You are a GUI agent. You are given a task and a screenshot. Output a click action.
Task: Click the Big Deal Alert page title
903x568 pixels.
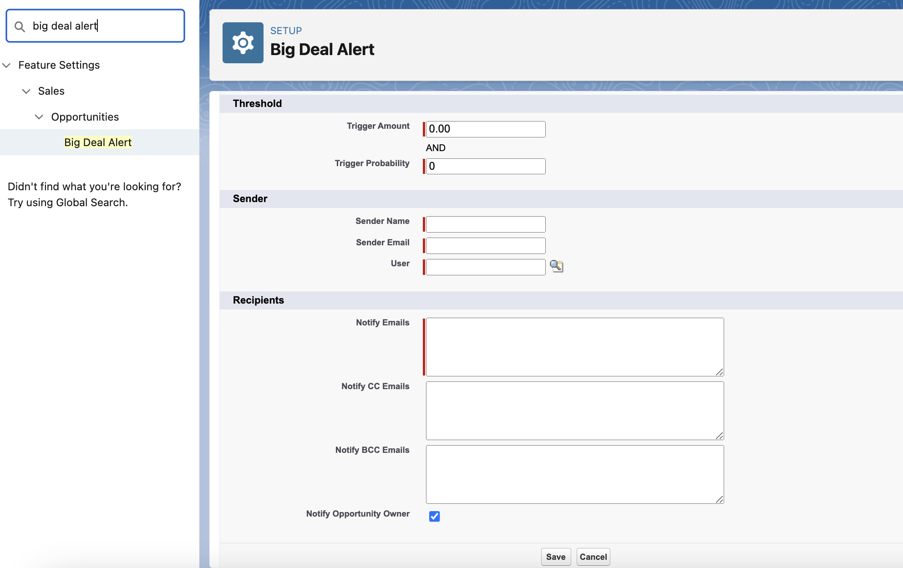pos(322,49)
